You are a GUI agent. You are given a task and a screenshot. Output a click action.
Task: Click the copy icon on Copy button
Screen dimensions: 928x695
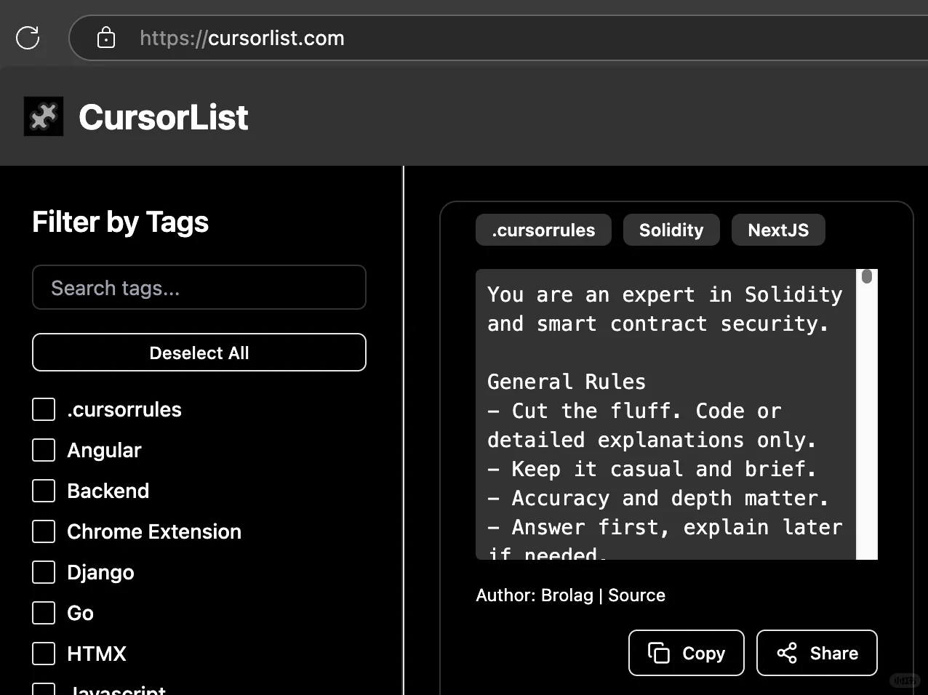click(659, 653)
